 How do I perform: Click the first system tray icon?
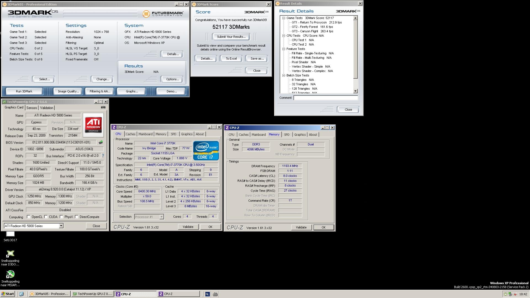click(x=505, y=294)
